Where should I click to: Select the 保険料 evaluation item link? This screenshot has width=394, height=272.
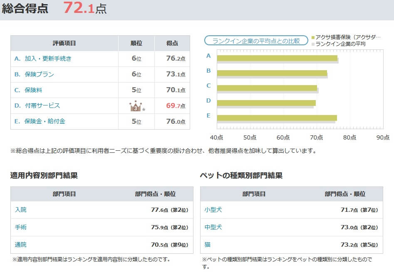click(x=33, y=90)
